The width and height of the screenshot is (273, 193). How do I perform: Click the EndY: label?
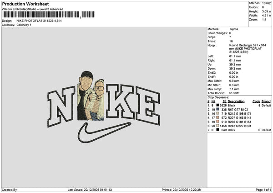pos(212,77)
